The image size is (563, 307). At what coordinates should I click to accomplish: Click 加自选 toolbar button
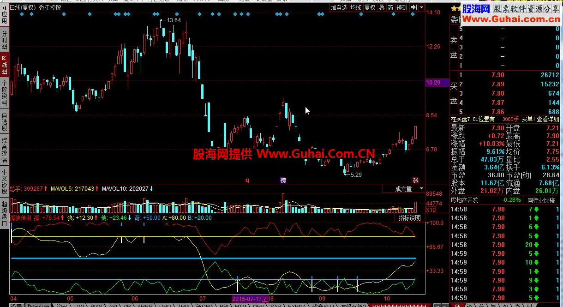pyautogui.click(x=339, y=7)
